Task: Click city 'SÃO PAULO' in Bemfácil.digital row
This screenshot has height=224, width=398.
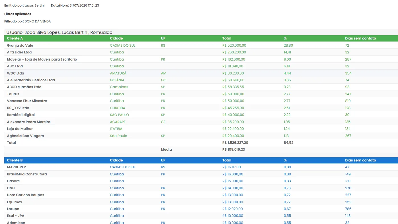Action: click(120, 115)
